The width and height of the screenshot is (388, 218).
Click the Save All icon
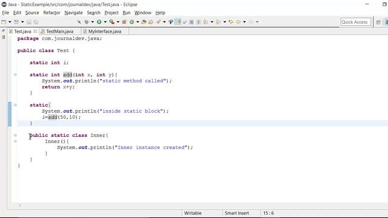click(36, 22)
